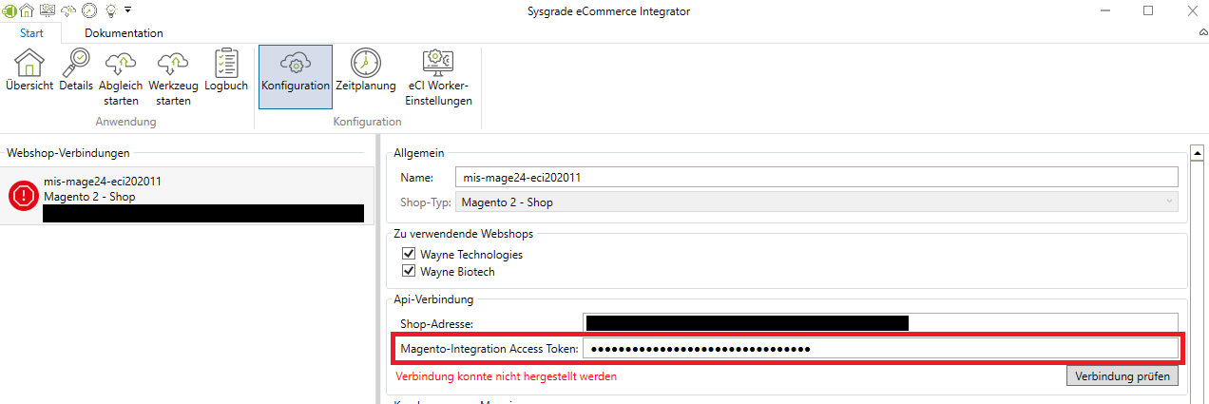Image resolution: width=1209 pixels, height=404 pixels.
Task: Click the Verbindung prüfen button
Action: pos(1123,376)
